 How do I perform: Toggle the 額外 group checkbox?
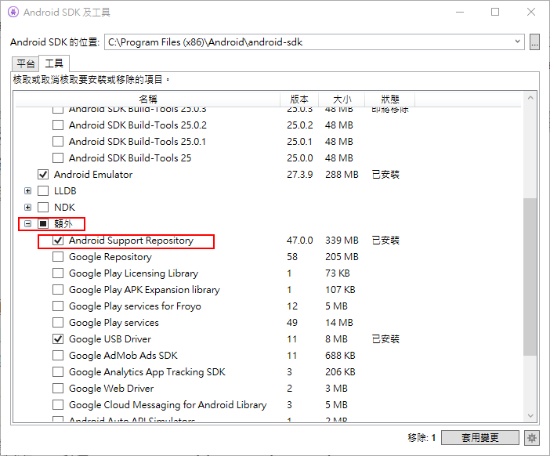(43, 224)
